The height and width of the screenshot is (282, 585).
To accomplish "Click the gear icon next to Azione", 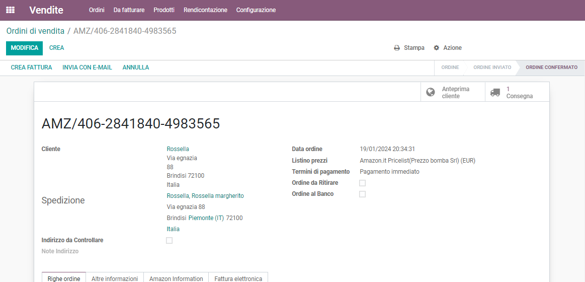I will coord(437,48).
